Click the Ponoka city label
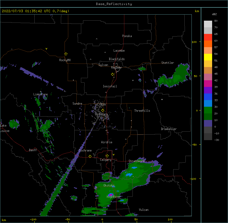Screen dimensions: 228x223 click(127, 36)
